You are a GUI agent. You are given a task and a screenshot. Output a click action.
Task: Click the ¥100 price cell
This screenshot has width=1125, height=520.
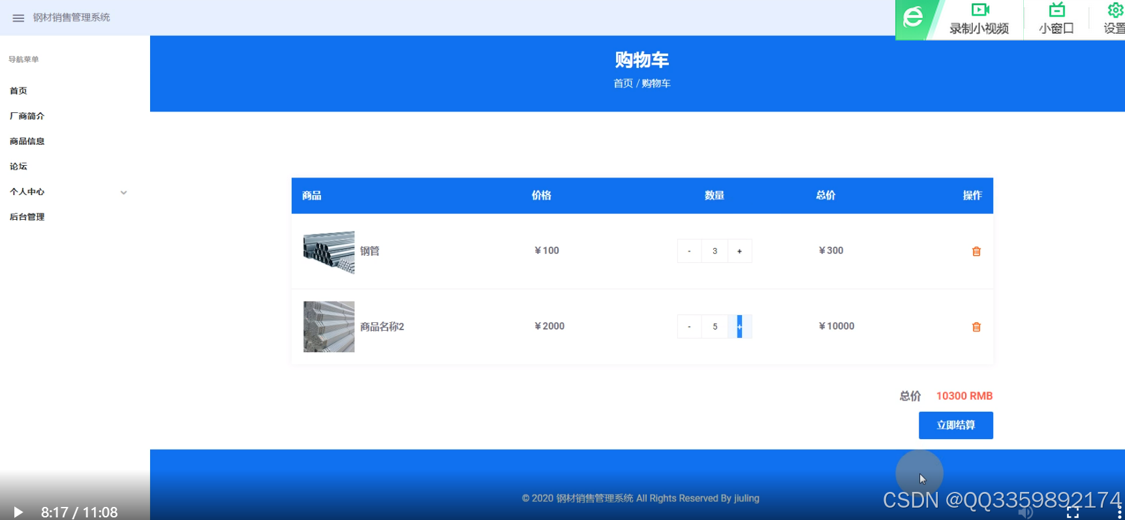click(x=547, y=251)
